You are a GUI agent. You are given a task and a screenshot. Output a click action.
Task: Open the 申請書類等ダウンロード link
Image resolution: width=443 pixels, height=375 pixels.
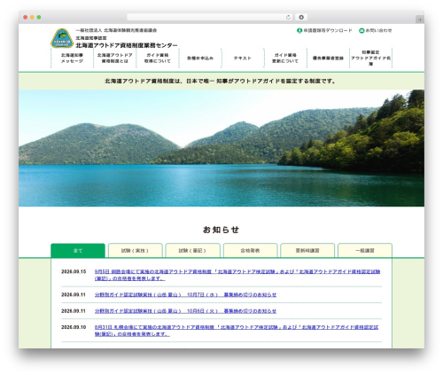tap(328, 30)
